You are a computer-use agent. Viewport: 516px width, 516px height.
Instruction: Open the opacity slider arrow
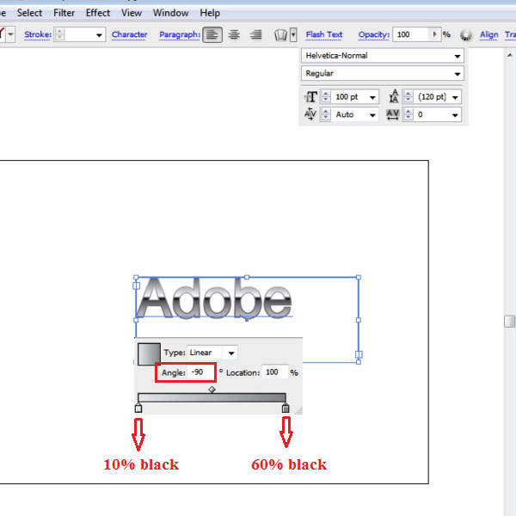tap(434, 34)
